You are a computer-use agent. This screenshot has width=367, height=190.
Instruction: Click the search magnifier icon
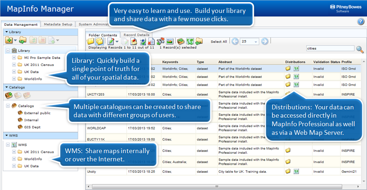pyautogui.click(x=360, y=49)
